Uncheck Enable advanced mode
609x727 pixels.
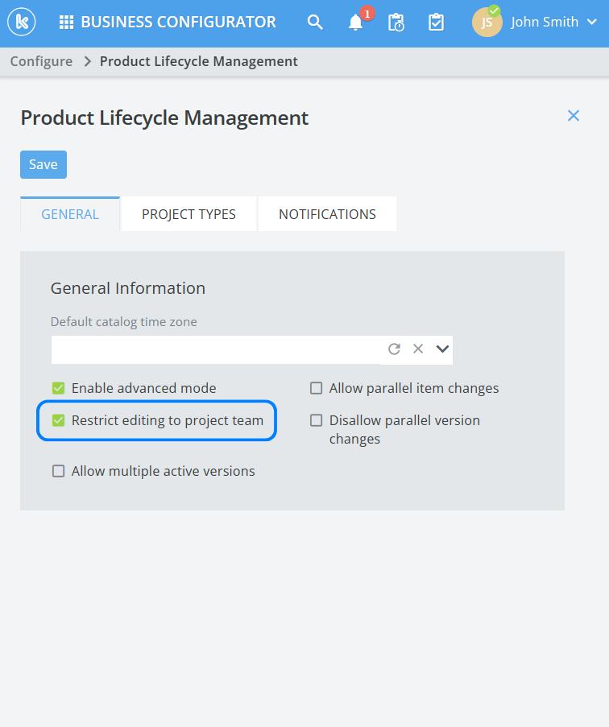pyautogui.click(x=58, y=388)
